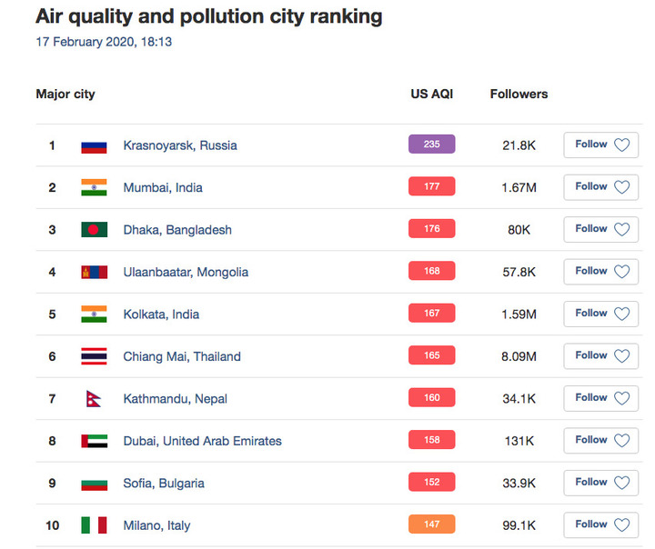
Task: Toggle Follow for Mumbai, India
Action: [600, 186]
